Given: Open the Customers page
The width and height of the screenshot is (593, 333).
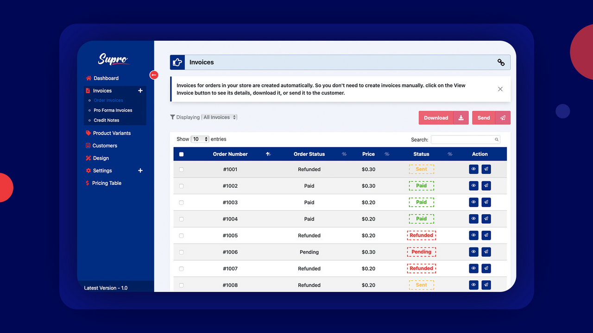Looking at the screenshot, I should (101, 146).
